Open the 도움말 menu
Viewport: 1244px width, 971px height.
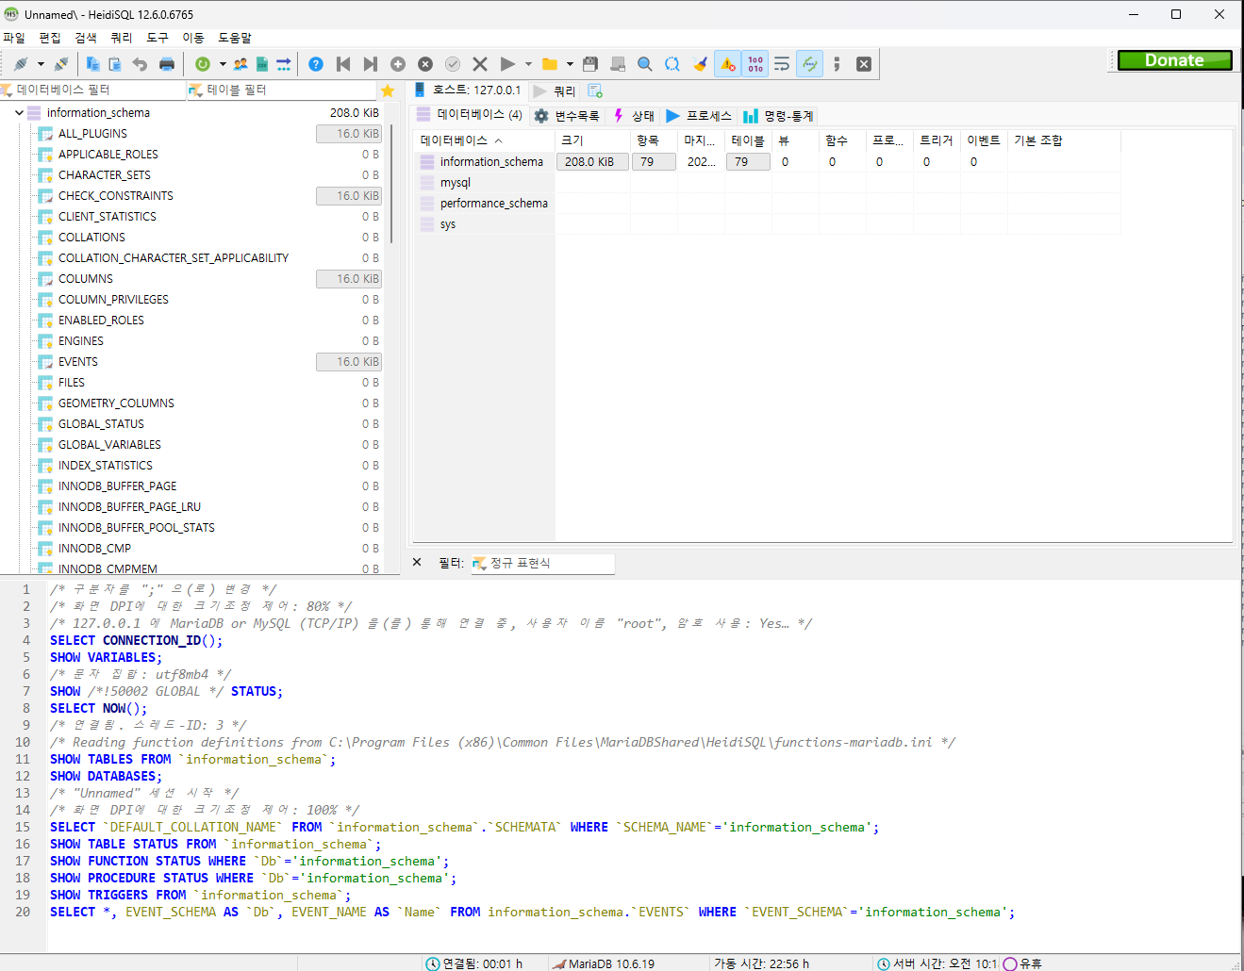coord(235,38)
